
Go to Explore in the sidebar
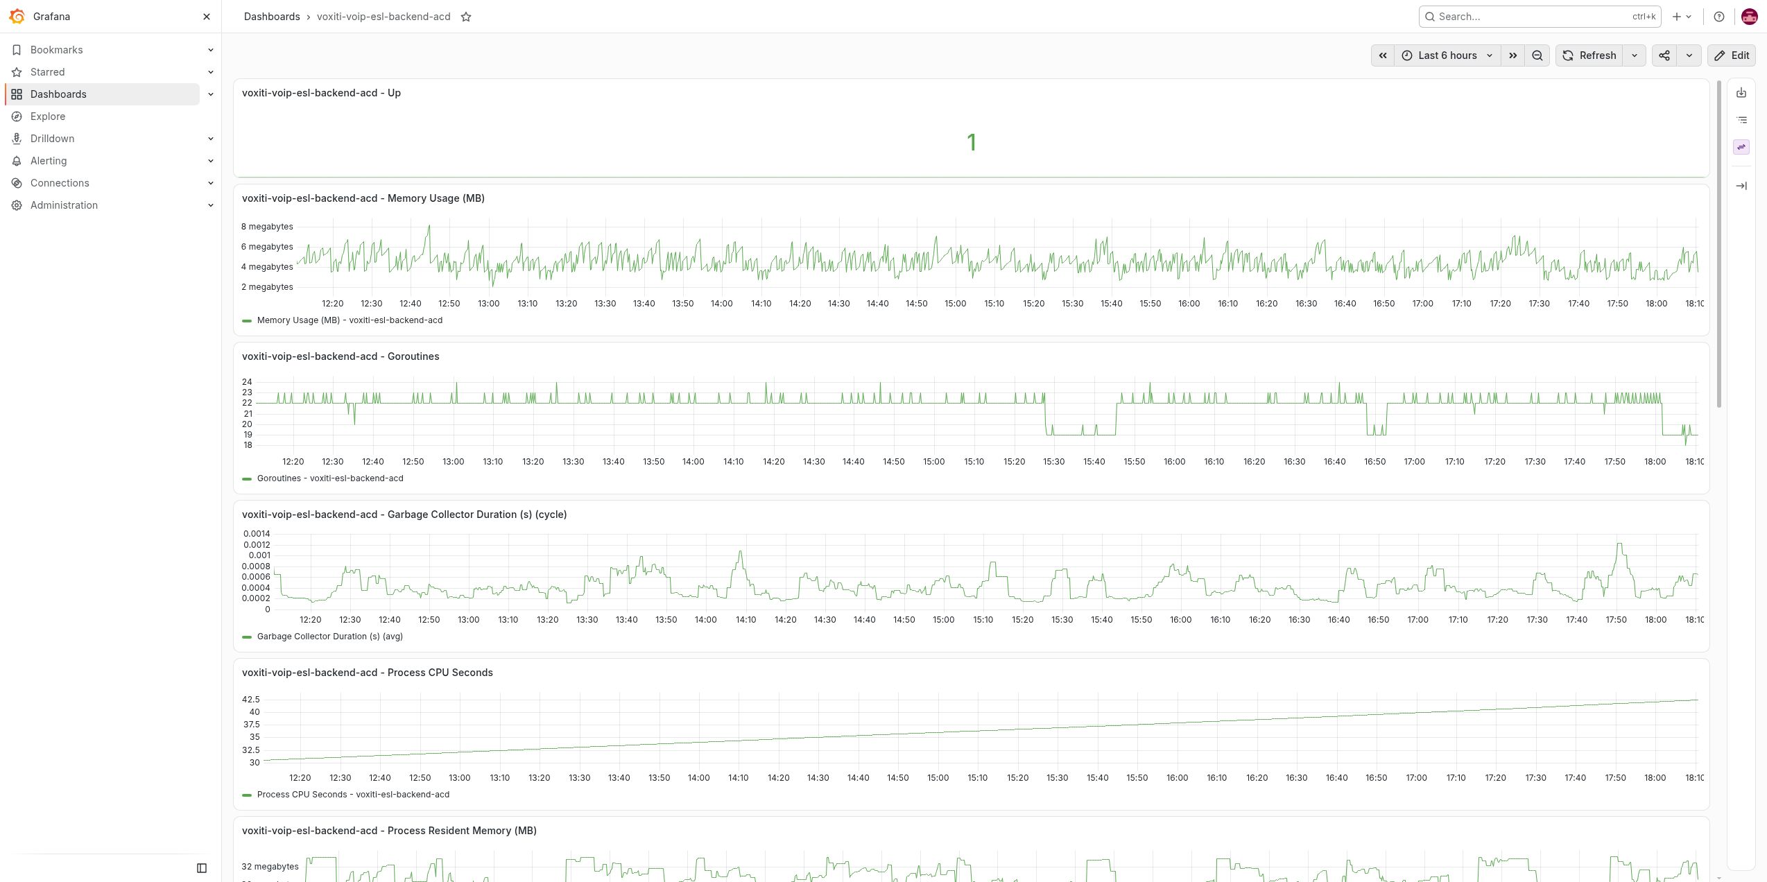click(x=48, y=116)
